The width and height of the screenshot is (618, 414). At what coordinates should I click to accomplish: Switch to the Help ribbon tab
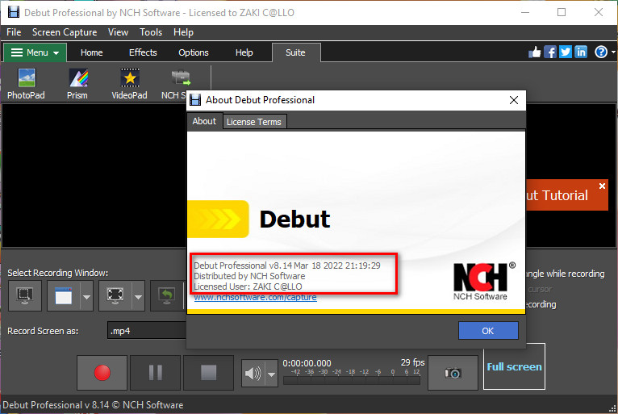244,52
